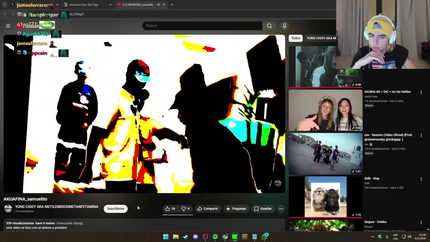Open Discord from the taskbar
Image resolution: width=430 pixels, height=242 pixels.
196,237
